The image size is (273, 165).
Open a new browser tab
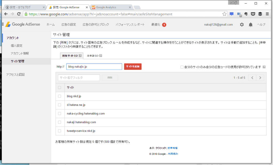[x=137, y=7]
